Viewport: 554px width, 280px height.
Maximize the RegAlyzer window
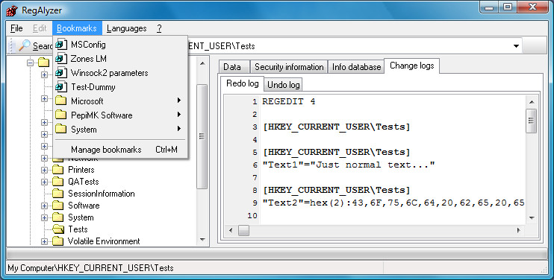(508, 7)
